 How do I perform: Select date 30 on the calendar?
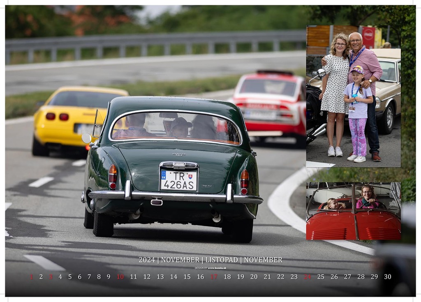pos(387,277)
